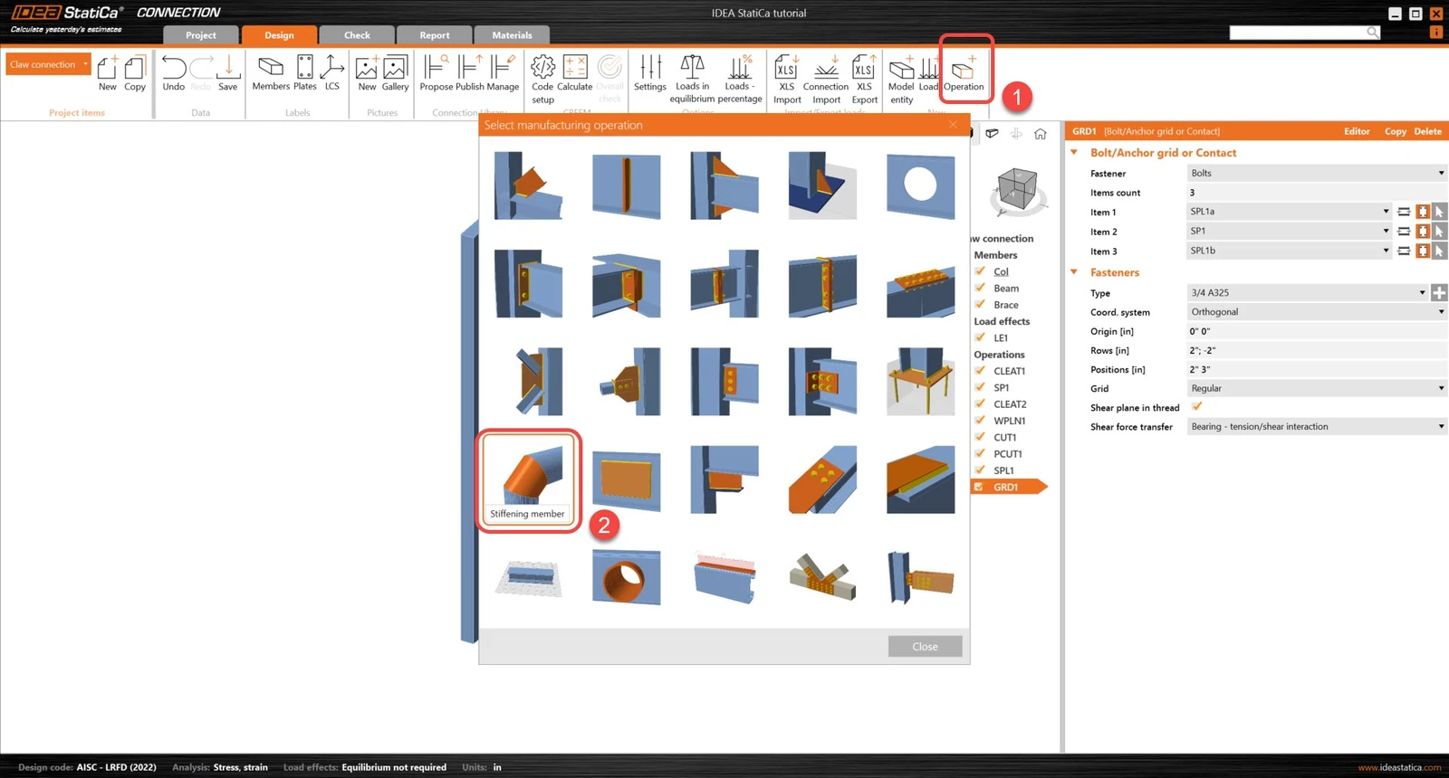Click the Close button in dialog

[925, 646]
